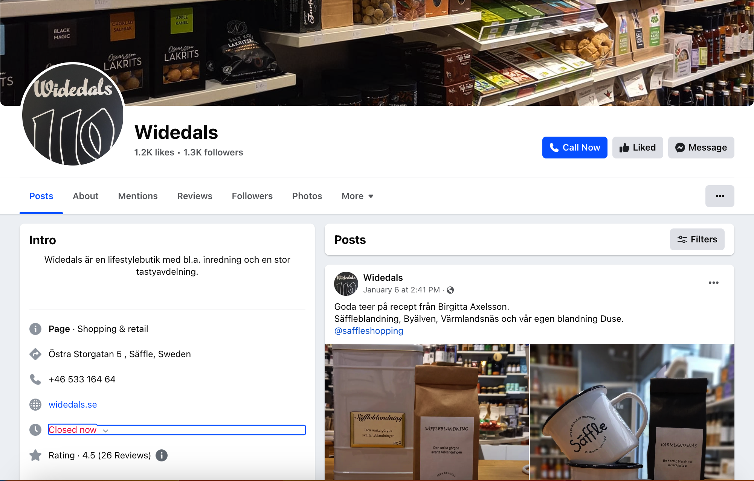Click the directions icon beside Östra Storgatan address
The width and height of the screenshot is (754, 481).
[35, 354]
